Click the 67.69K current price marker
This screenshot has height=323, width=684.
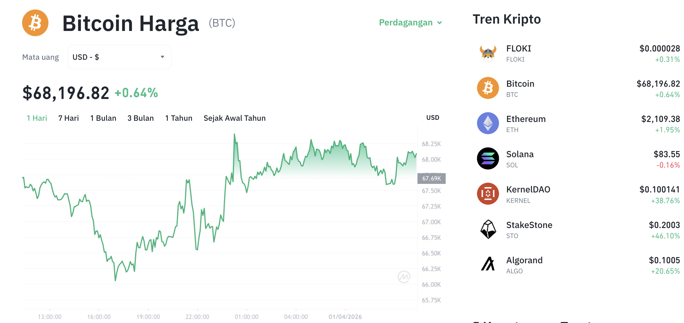point(431,178)
